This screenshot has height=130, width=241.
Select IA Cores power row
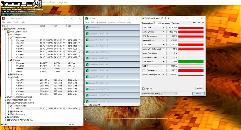(x=48, y=66)
